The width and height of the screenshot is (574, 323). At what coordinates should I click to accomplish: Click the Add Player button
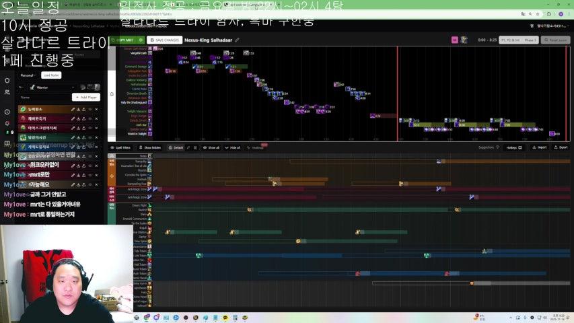85,97
